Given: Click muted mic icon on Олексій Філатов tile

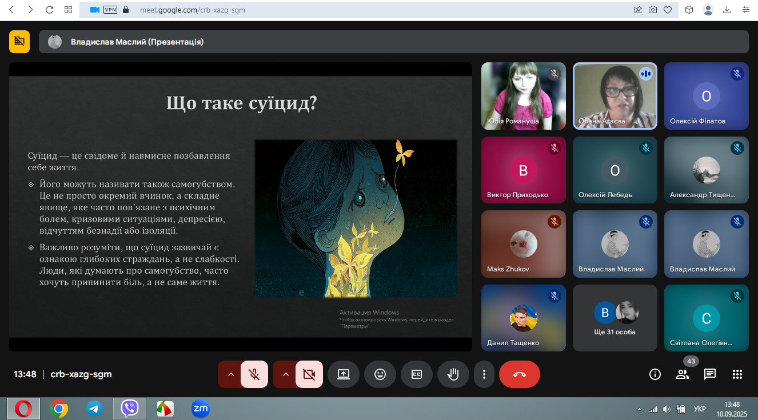Looking at the screenshot, I should (x=737, y=74).
